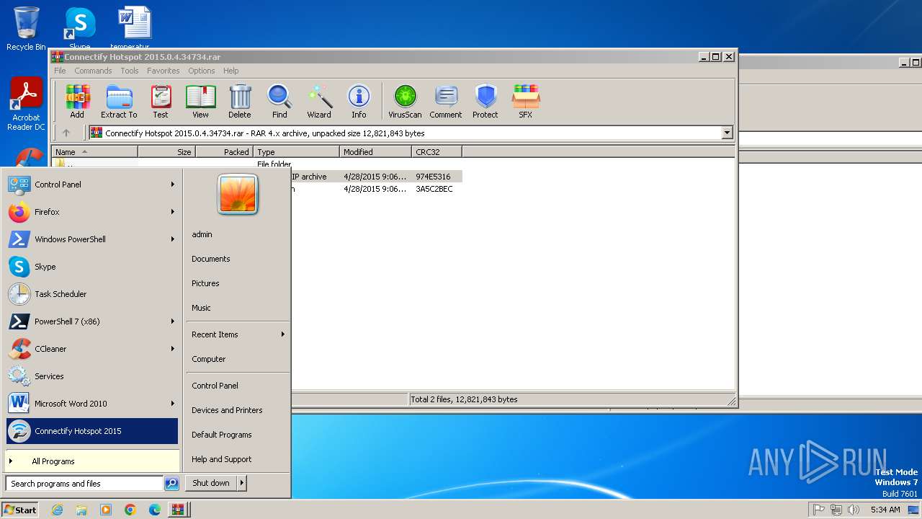The width and height of the screenshot is (922, 519).
Task: Open Devices and Printers
Action: 227,410
